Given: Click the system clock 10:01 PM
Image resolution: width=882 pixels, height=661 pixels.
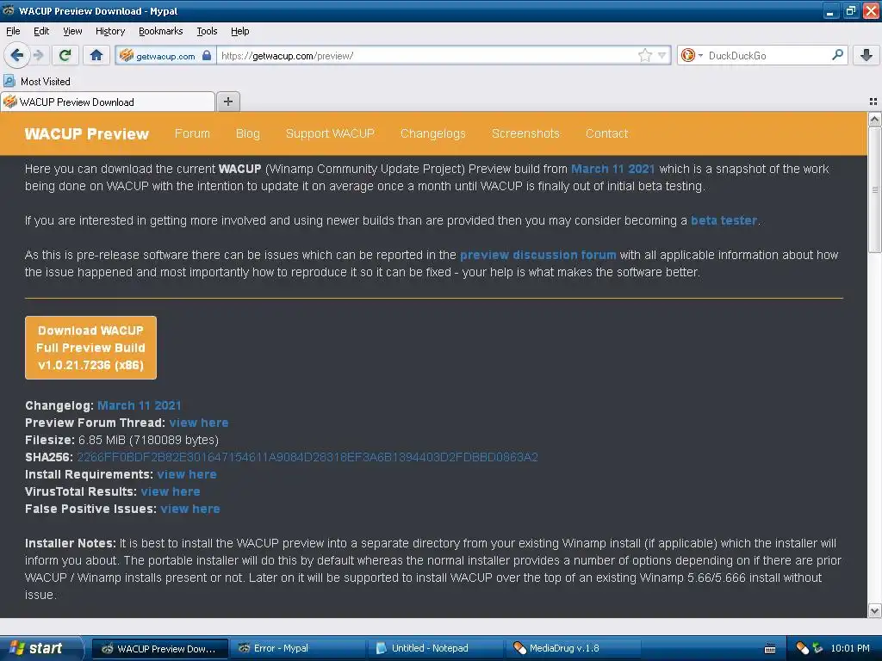Looking at the screenshot, I should (850, 649).
